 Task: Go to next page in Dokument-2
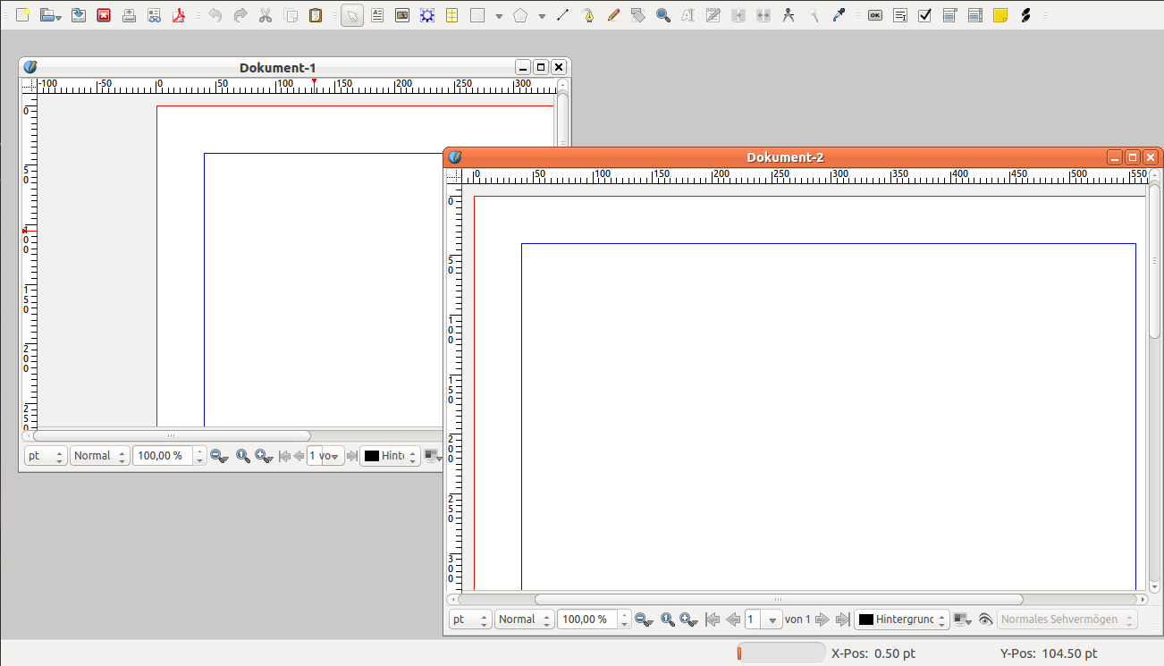coord(822,620)
